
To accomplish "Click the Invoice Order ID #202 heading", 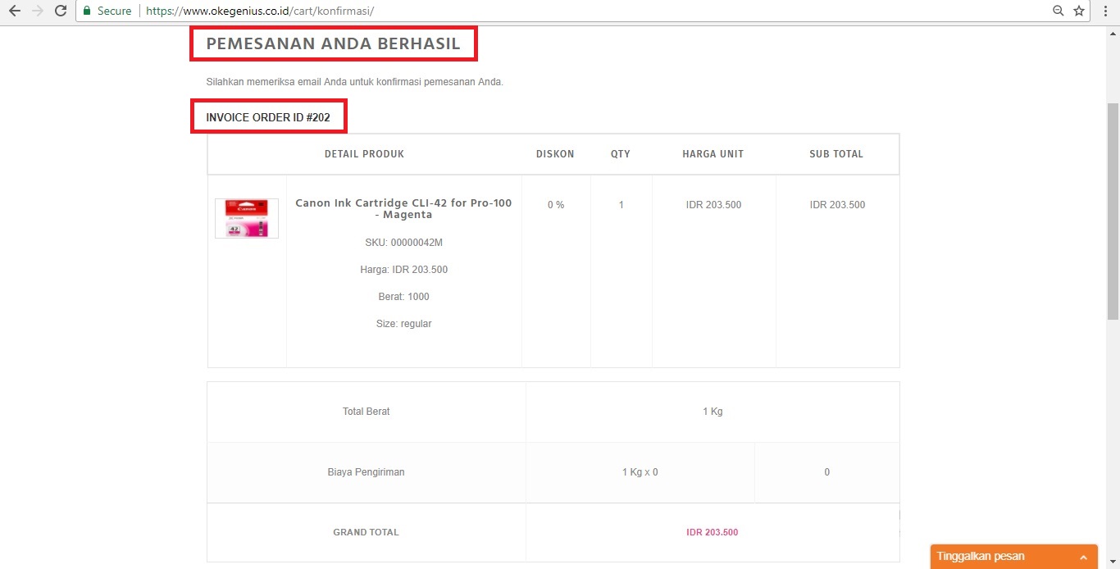I will pyautogui.click(x=268, y=117).
